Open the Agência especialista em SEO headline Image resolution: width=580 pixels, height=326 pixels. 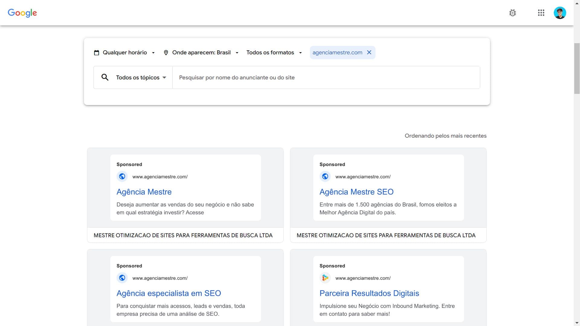click(x=169, y=293)
